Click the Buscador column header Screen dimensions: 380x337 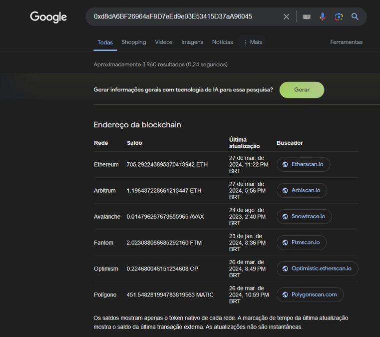290,143
